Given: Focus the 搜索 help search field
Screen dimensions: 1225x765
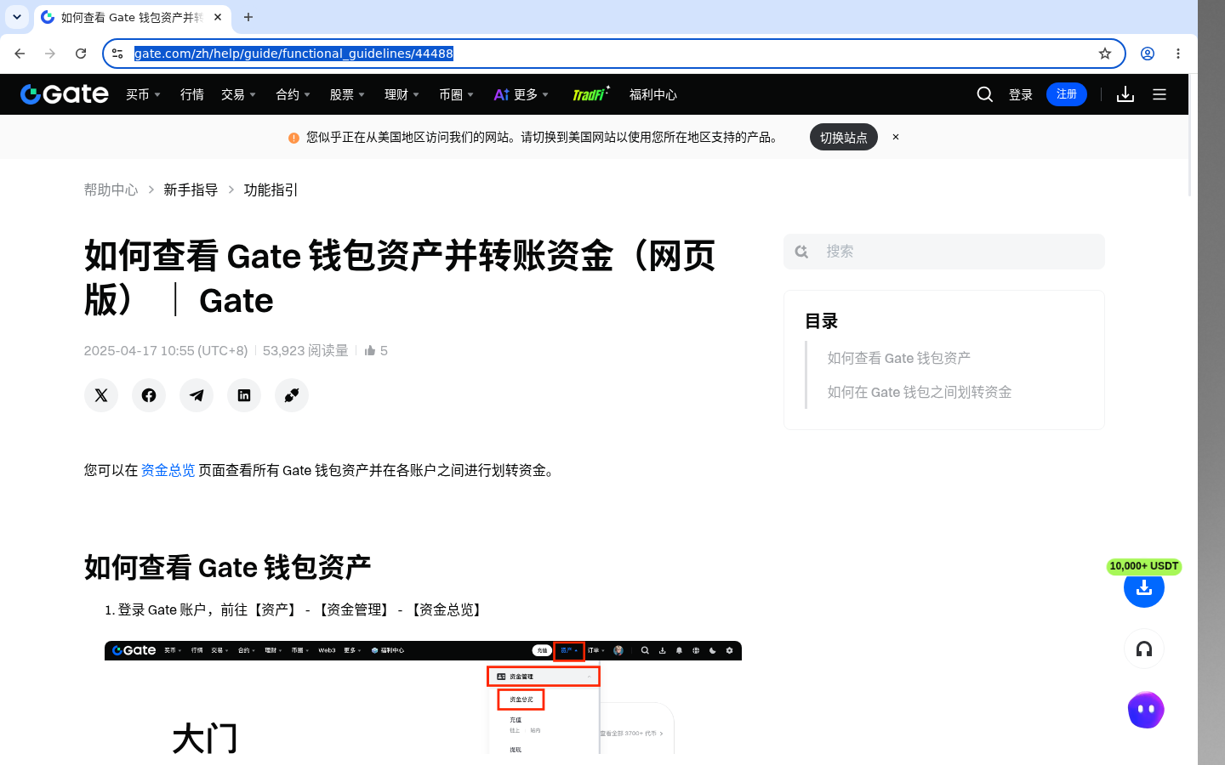Looking at the screenshot, I should point(944,252).
